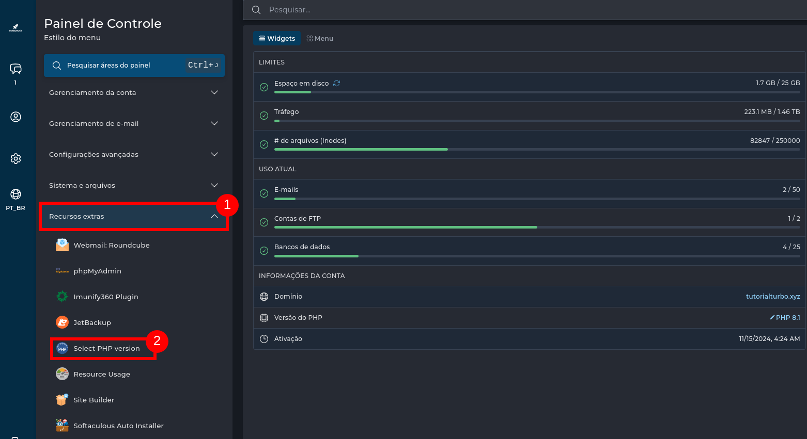Open the settings gear icon

click(15, 158)
